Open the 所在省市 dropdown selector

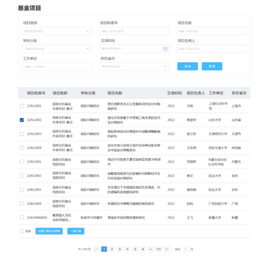134,66
